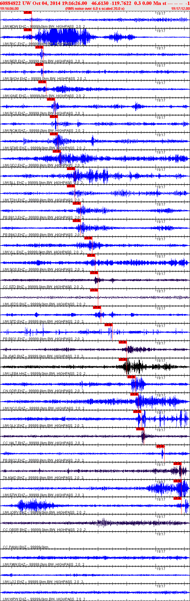The height and width of the screenshot is (601, 190).
Task: Select the red pick flag on CN.GDR trace
Action: [x=131, y=377]
